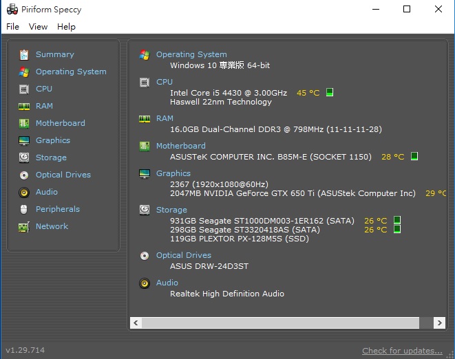Click the ST3320418AS drive temperature indicator

397,229
